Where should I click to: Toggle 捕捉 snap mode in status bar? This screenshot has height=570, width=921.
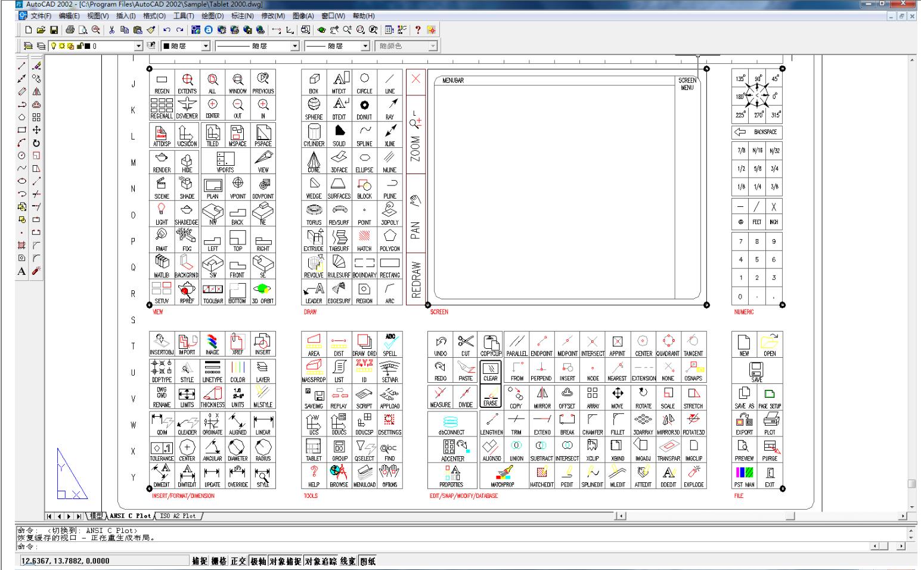200,561
